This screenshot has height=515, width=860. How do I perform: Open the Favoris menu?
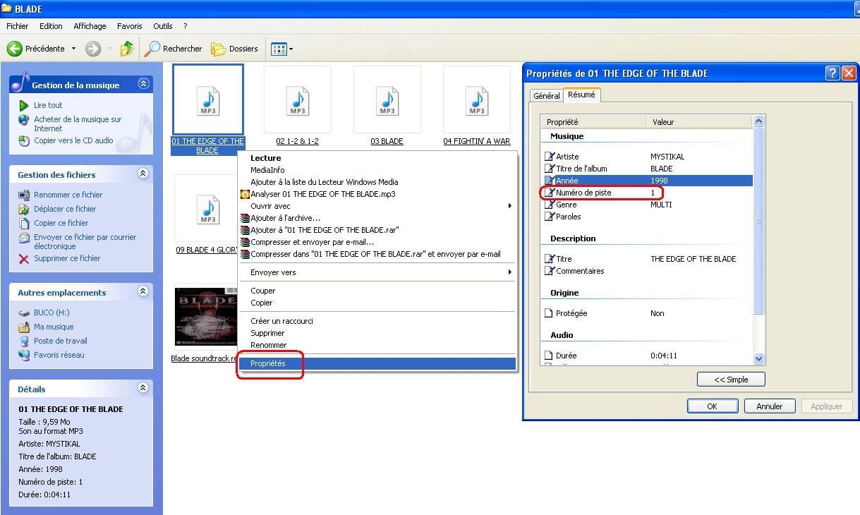129,26
